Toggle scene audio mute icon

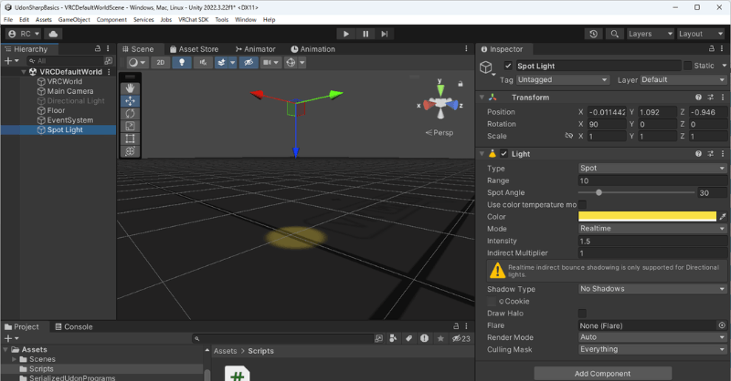coord(203,62)
